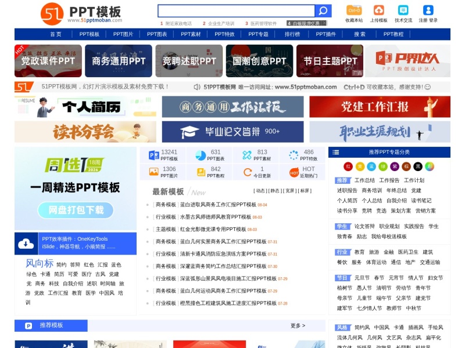Select the multicolor 彩 circle
This screenshot has height=348, width=465.
click(430, 166)
